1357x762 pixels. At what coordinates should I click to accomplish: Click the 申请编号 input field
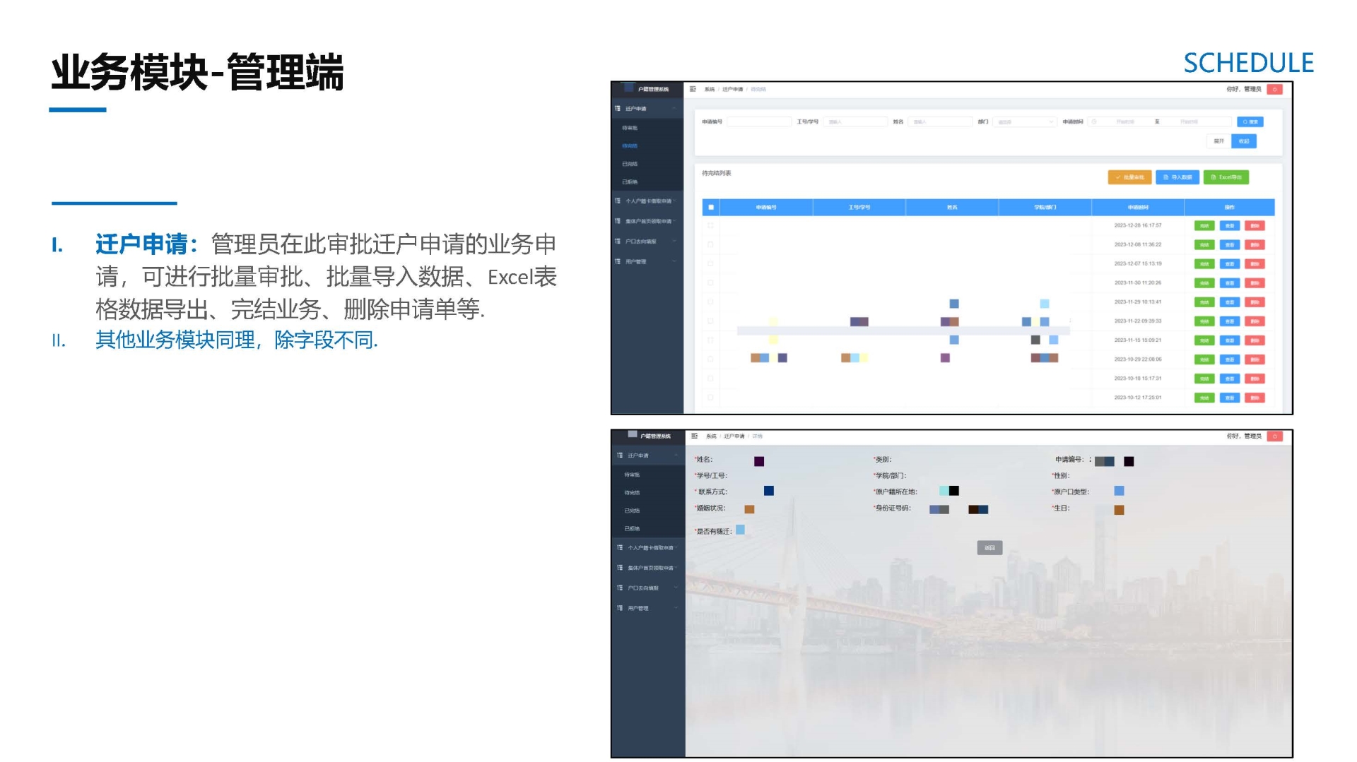758,121
